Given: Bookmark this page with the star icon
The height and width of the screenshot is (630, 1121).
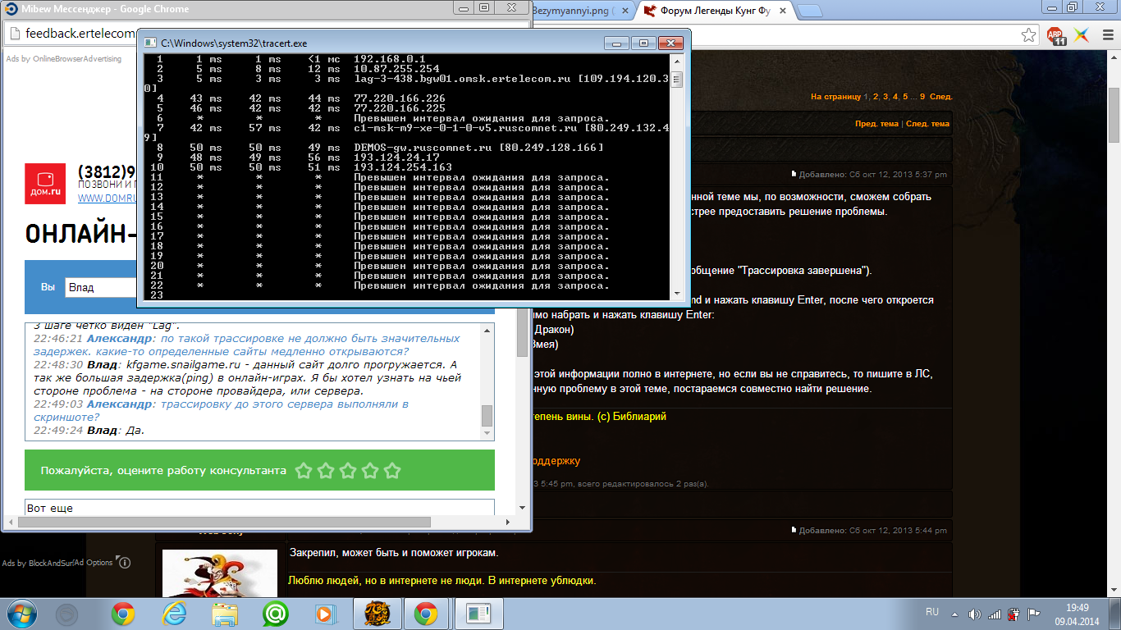Looking at the screenshot, I should pos(1028,35).
